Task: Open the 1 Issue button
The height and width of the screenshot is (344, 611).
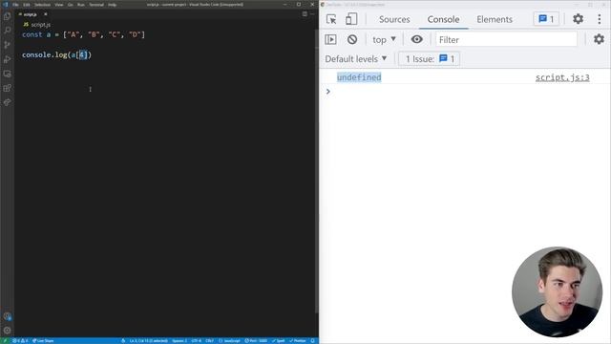Action: [429, 59]
